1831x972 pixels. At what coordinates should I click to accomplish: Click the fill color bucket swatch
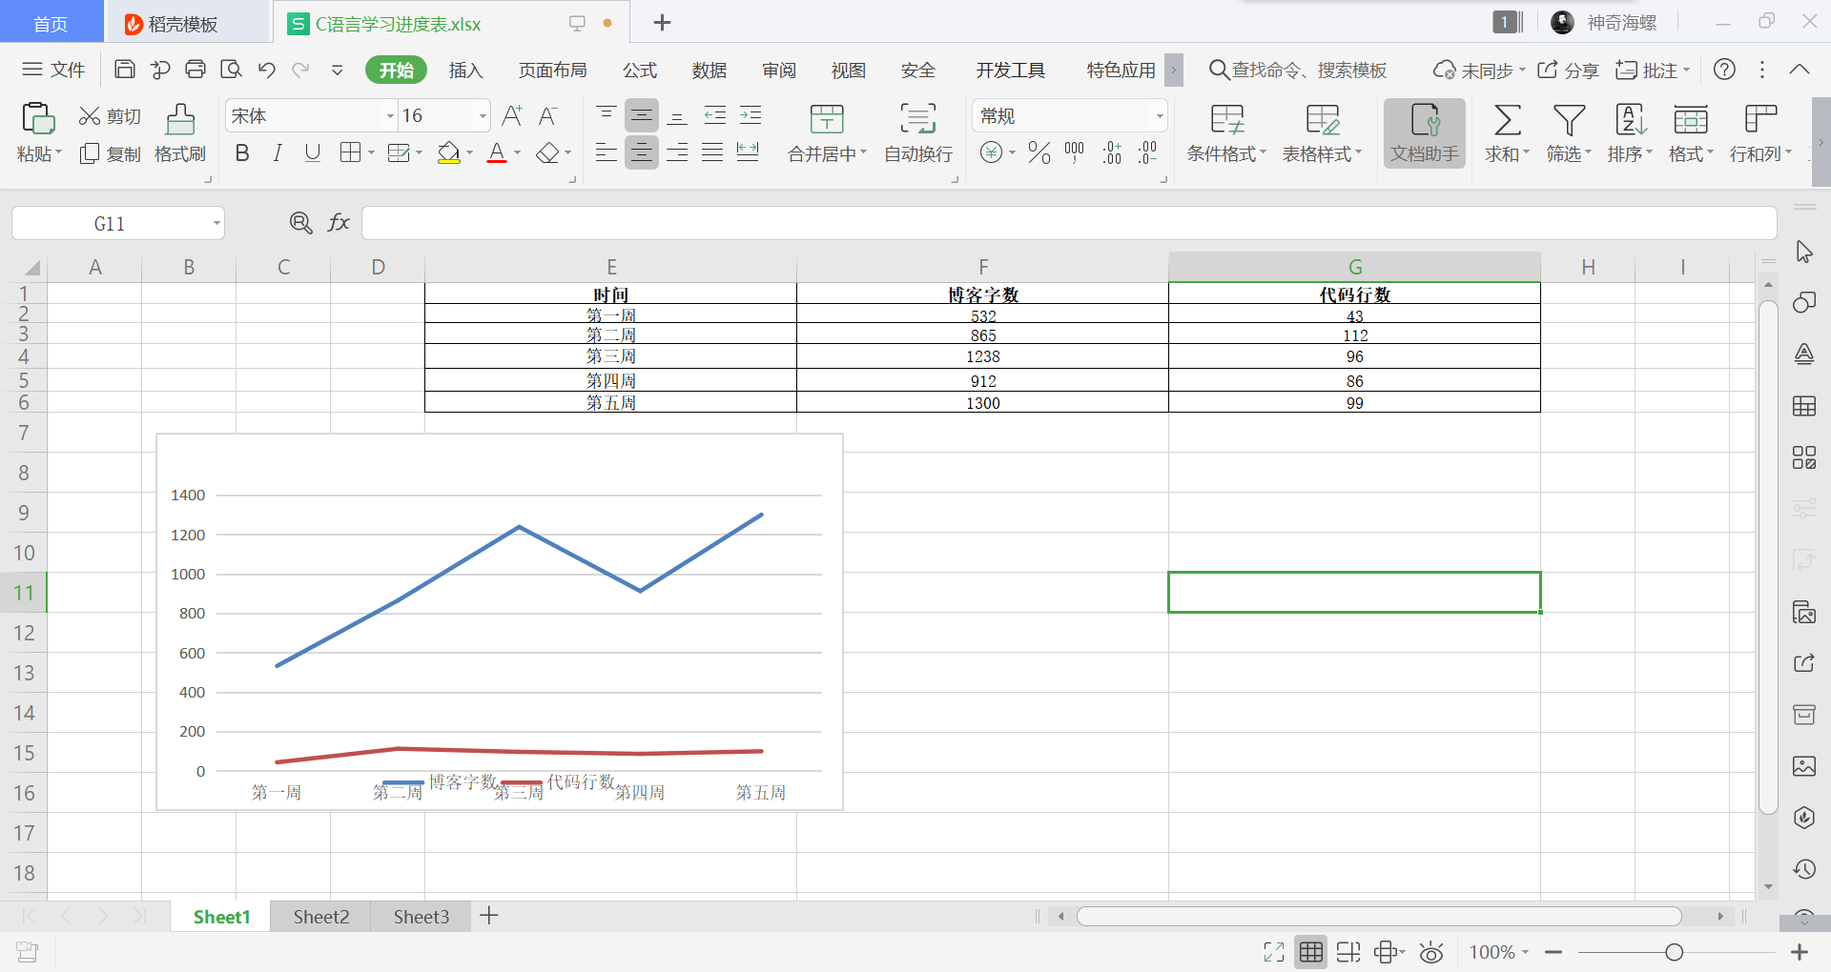448,152
